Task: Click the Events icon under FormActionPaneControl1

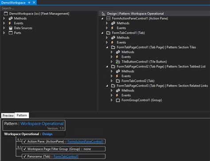Action: (x=113, y=28)
